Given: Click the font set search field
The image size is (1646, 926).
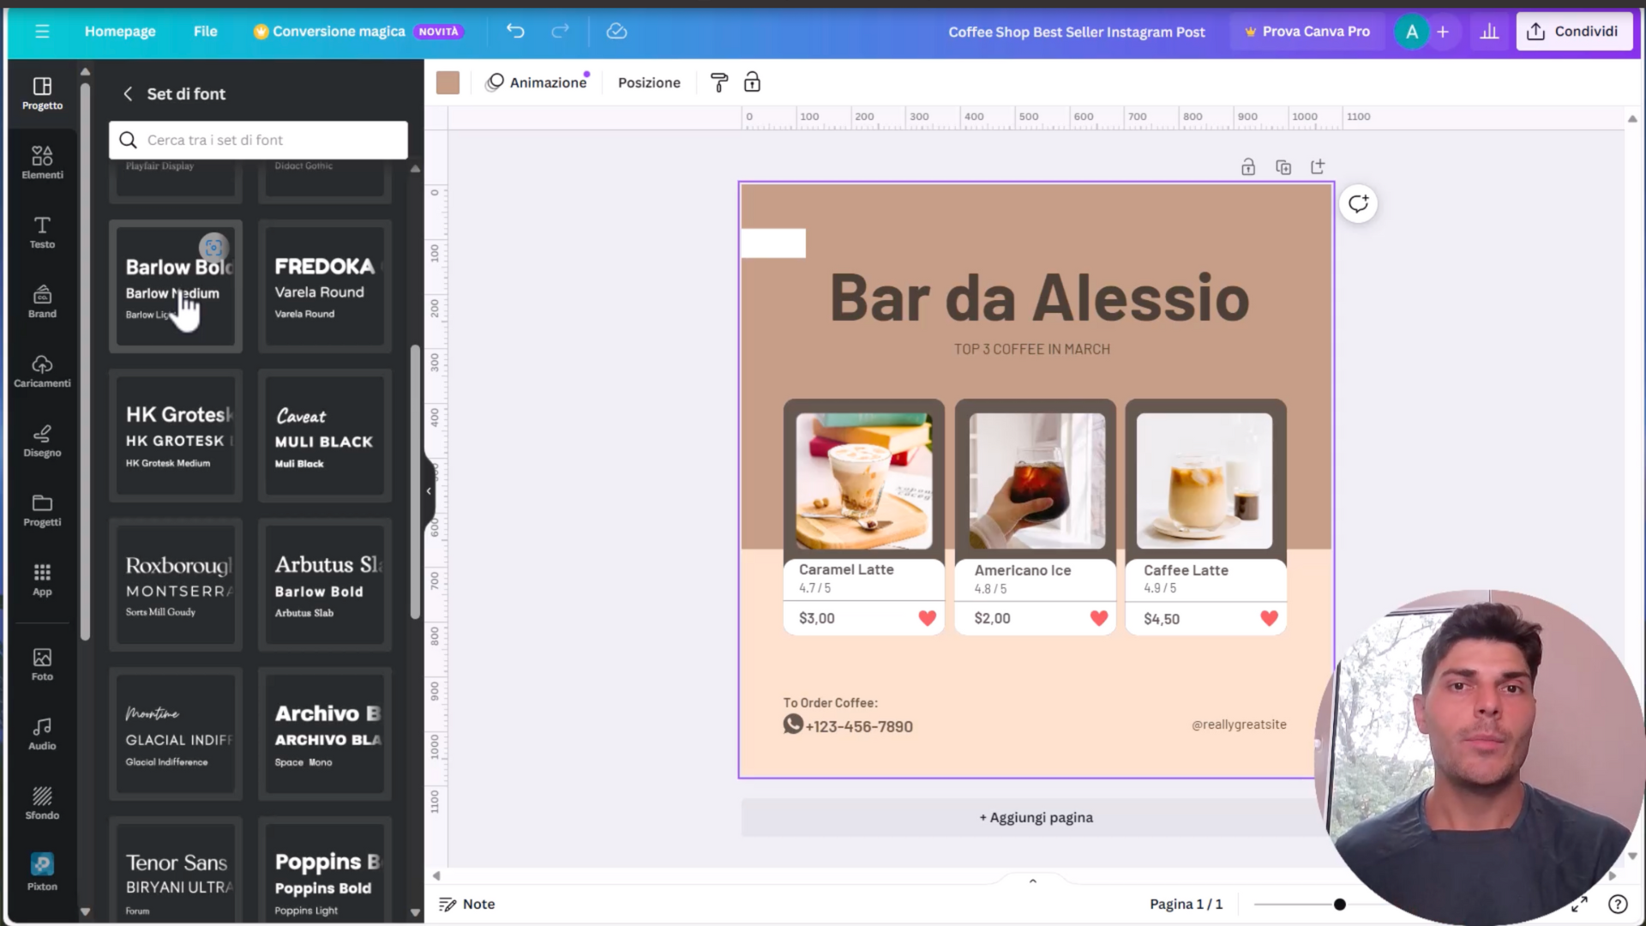Looking at the screenshot, I should click(258, 140).
